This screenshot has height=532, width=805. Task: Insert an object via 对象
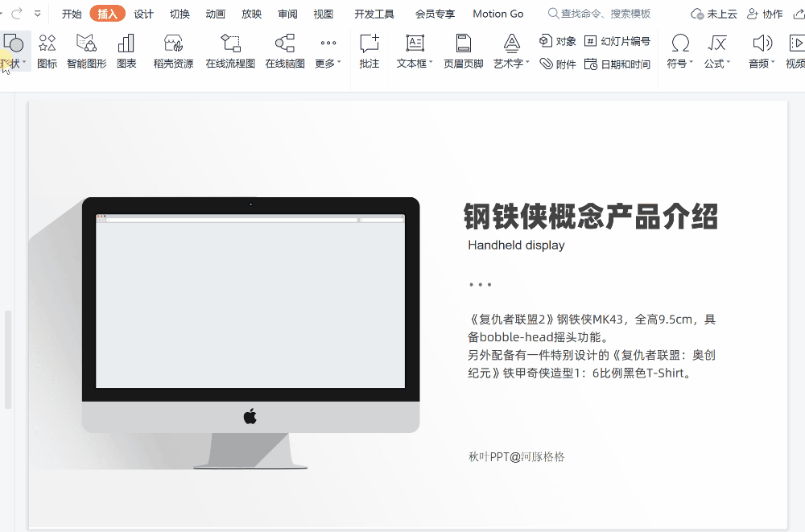(x=558, y=41)
